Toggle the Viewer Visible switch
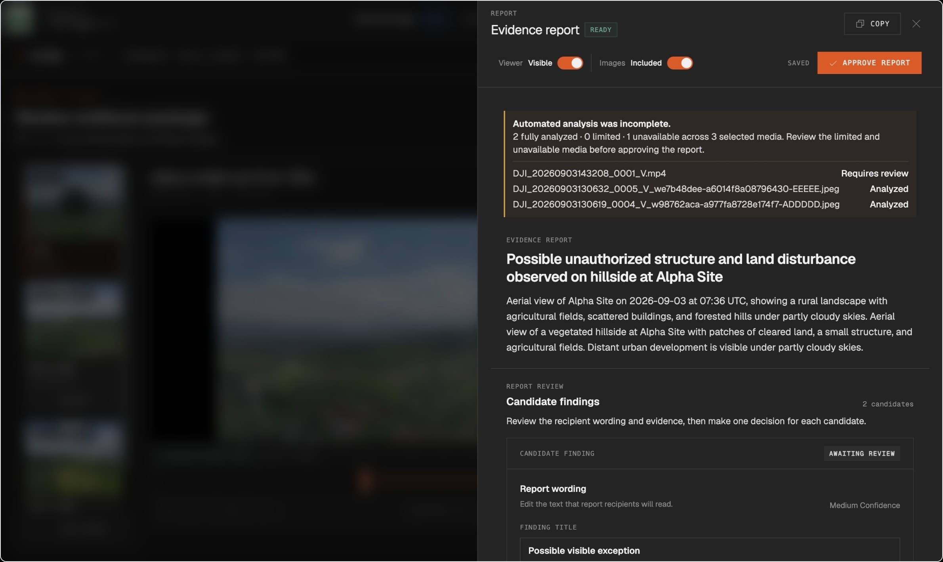This screenshot has height=562, width=943. (x=570, y=63)
